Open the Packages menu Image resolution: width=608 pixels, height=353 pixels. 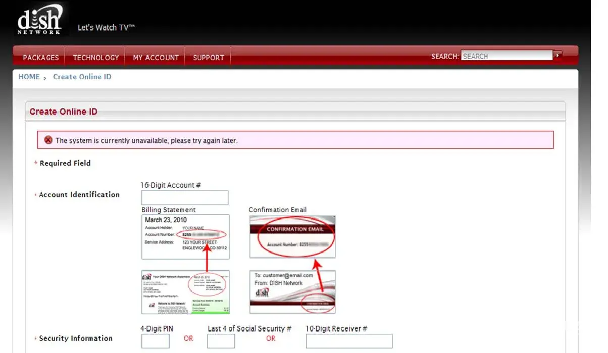(x=41, y=58)
